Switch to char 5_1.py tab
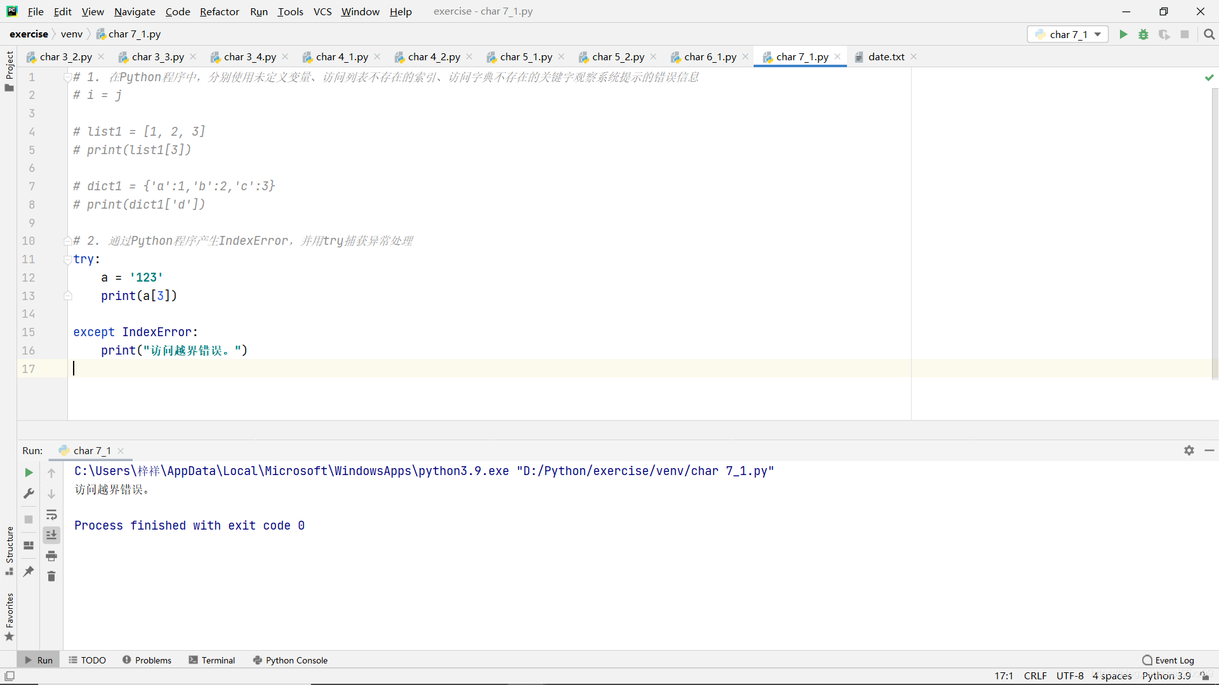The image size is (1219, 685). (526, 57)
